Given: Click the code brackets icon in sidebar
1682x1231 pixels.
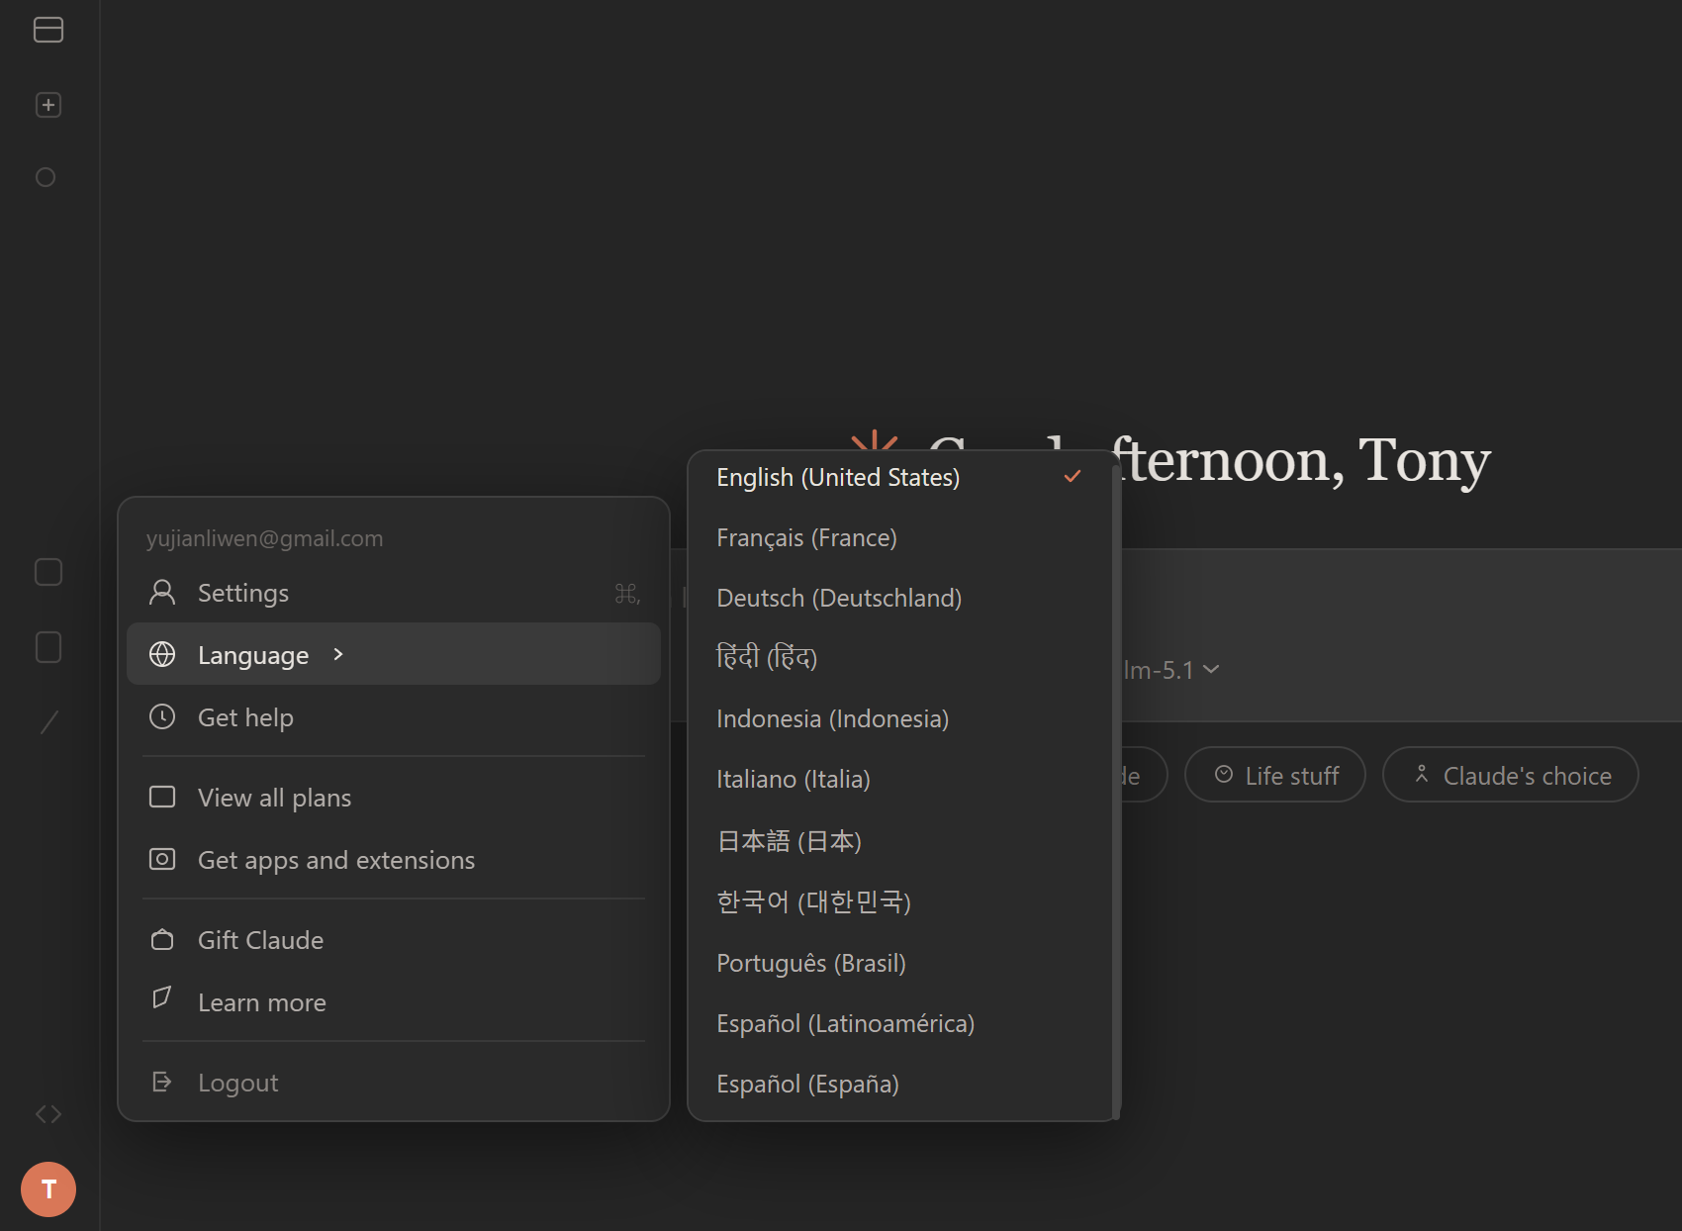Looking at the screenshot, I should pyautogui.click(x=47, y=1114).
